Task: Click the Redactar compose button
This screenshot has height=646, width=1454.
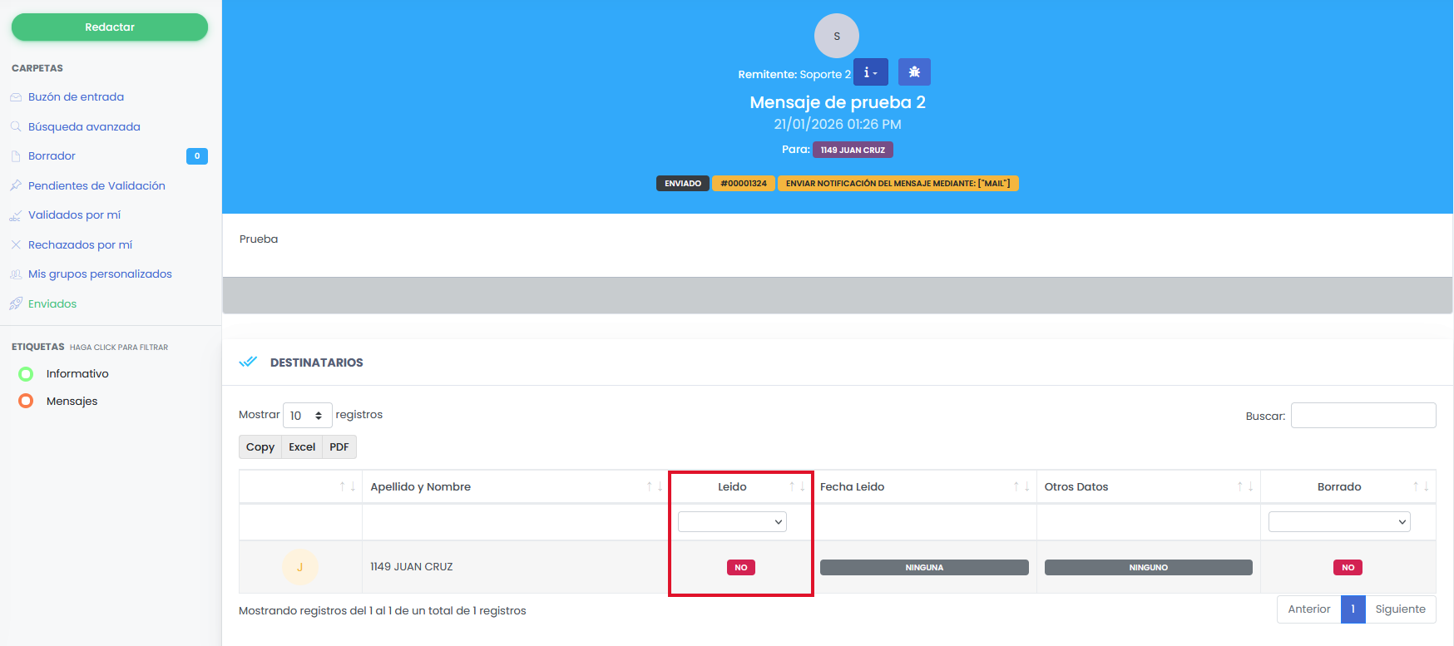Action: 110,27
